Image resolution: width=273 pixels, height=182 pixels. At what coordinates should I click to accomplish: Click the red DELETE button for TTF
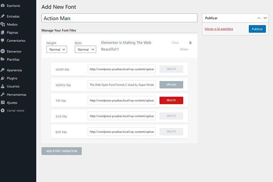[171, 100]
